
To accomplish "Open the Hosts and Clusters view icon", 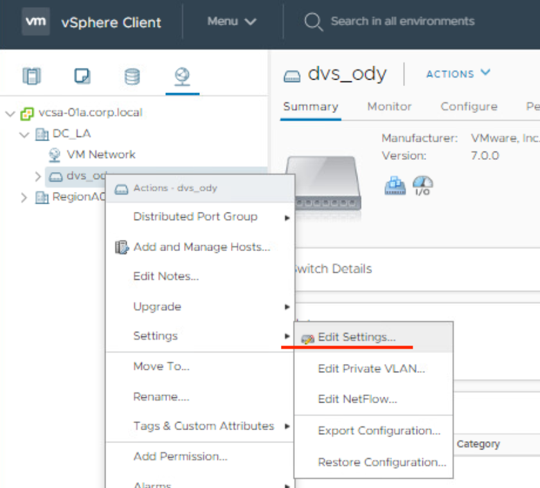I will click(x=32, y=76).
